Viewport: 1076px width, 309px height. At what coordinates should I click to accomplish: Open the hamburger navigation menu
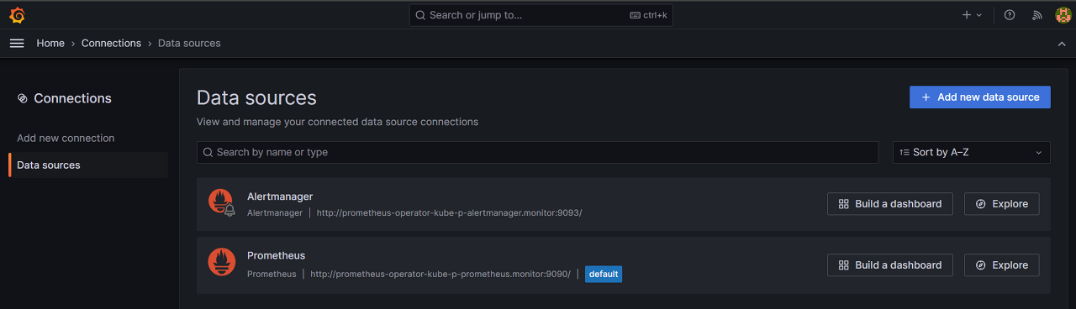[x=17, y=43]
